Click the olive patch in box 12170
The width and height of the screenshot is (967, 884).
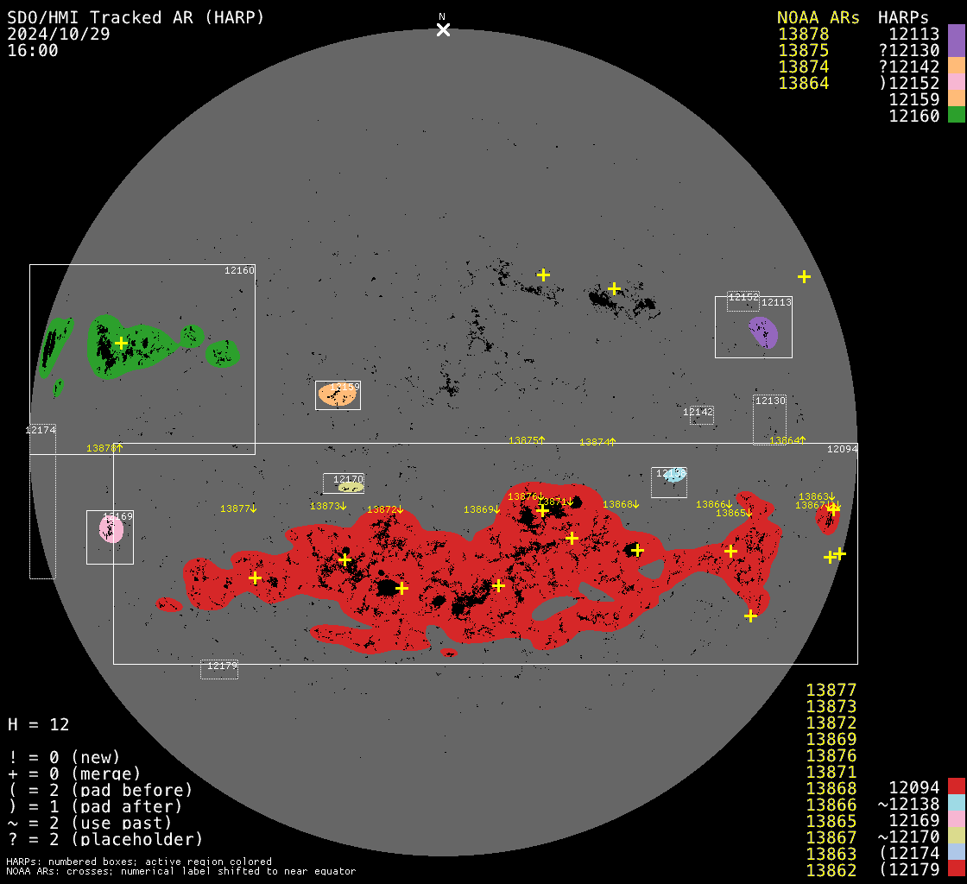[351, 488]
